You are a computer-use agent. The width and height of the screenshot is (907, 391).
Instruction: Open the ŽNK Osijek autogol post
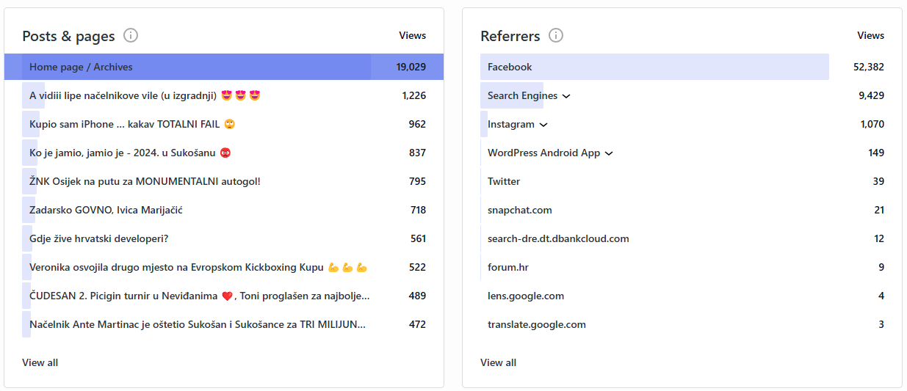145,181
